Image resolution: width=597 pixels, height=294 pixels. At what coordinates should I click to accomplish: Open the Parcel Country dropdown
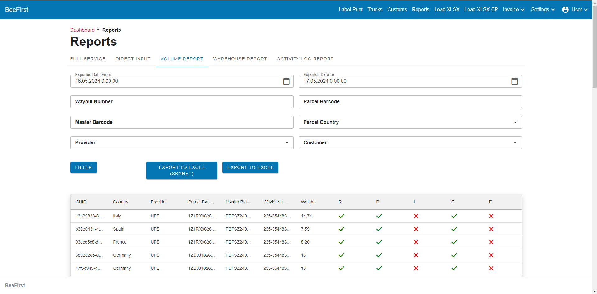click(x=410, y=122)
